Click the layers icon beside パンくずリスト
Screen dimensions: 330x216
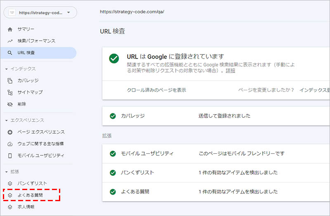(10, 183)
